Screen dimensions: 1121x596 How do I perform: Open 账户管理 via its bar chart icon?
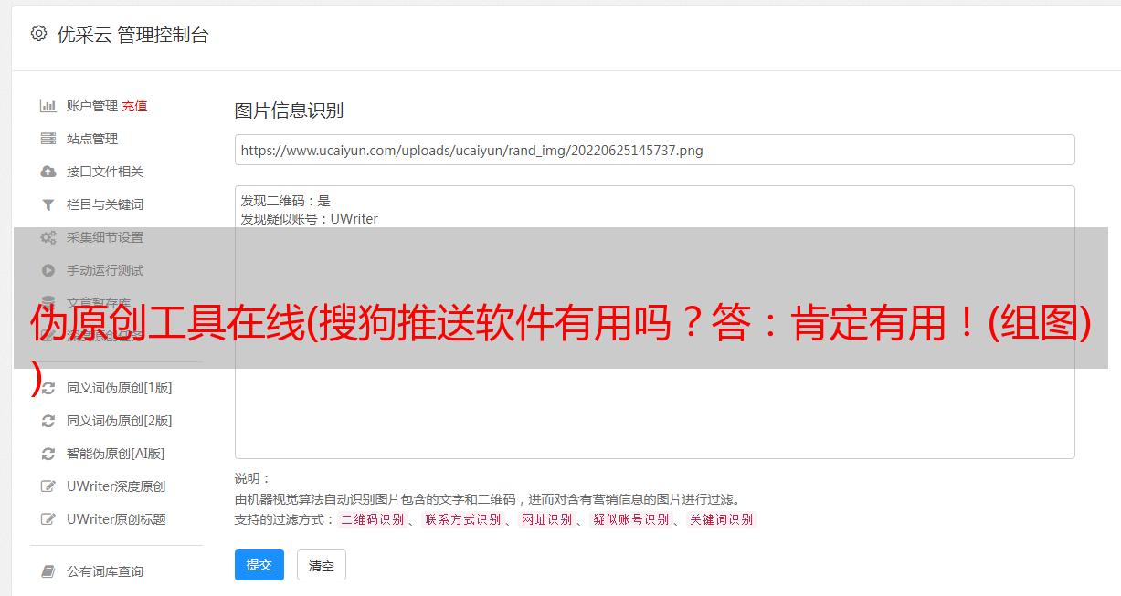(x=48, y=106)
